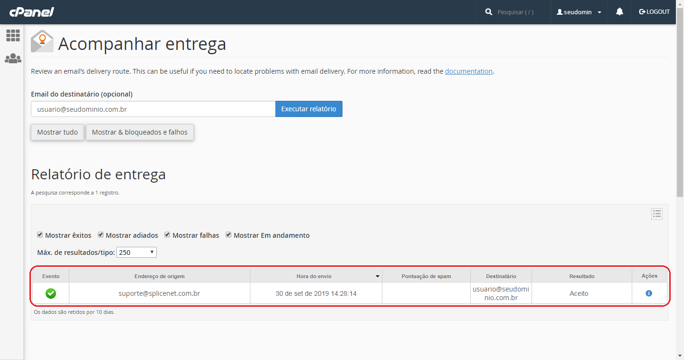Open the Máx. de resultados/tipo dropdown
The height and width of the screenshot is (360, 684).
click(136, 252)
